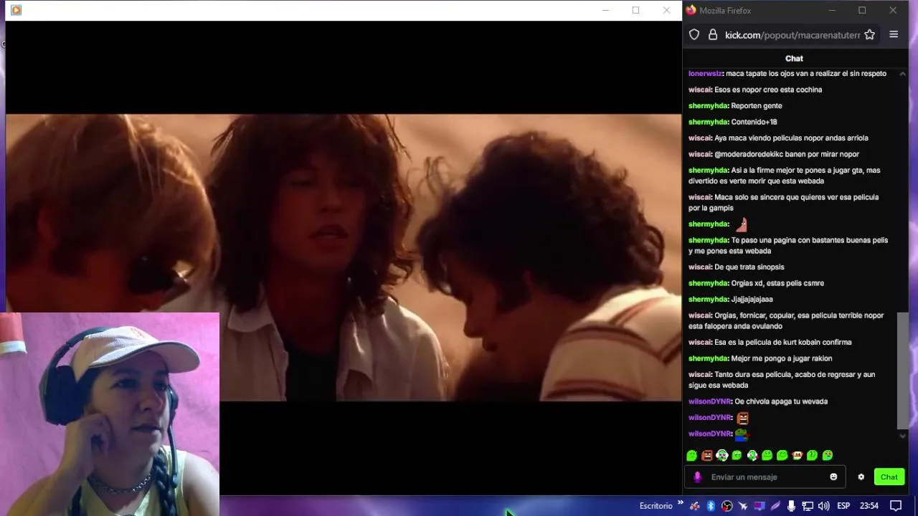Insert the seventh green blob quick emote

click(782, 455)
